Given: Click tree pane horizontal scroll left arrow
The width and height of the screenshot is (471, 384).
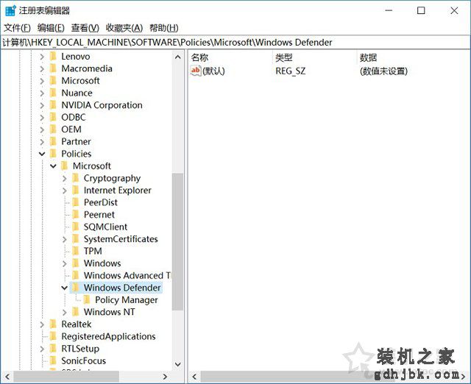Looking at the screenshot, I should (x=7, y=377).
